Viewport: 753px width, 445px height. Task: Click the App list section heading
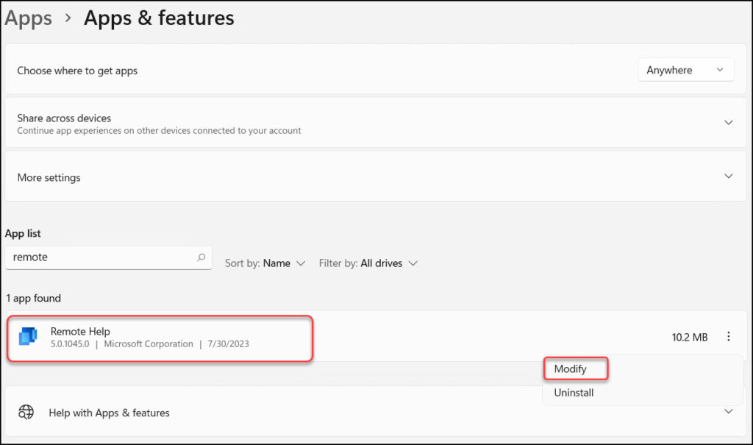point(23,234)
